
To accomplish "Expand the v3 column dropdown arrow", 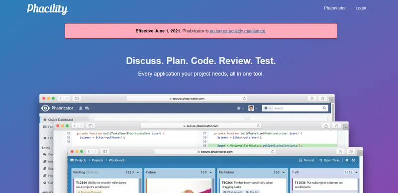I will [356, 172].
